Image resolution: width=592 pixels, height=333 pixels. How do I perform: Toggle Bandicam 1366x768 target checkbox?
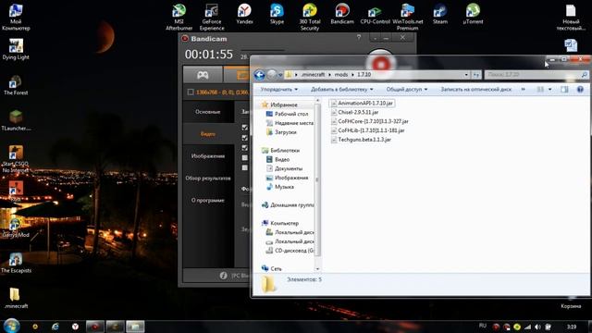(x=191, y=92)
